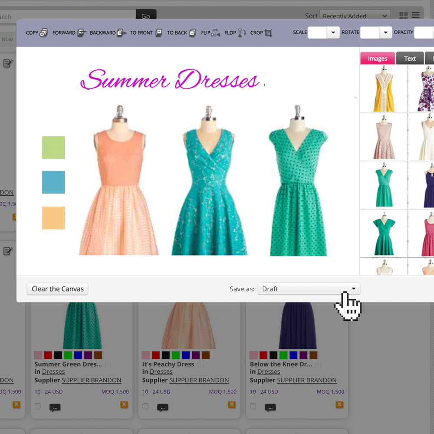Open the Scale dropdown arrow
The height and width of the screenshot is (434, 434).
click(333, 33)
